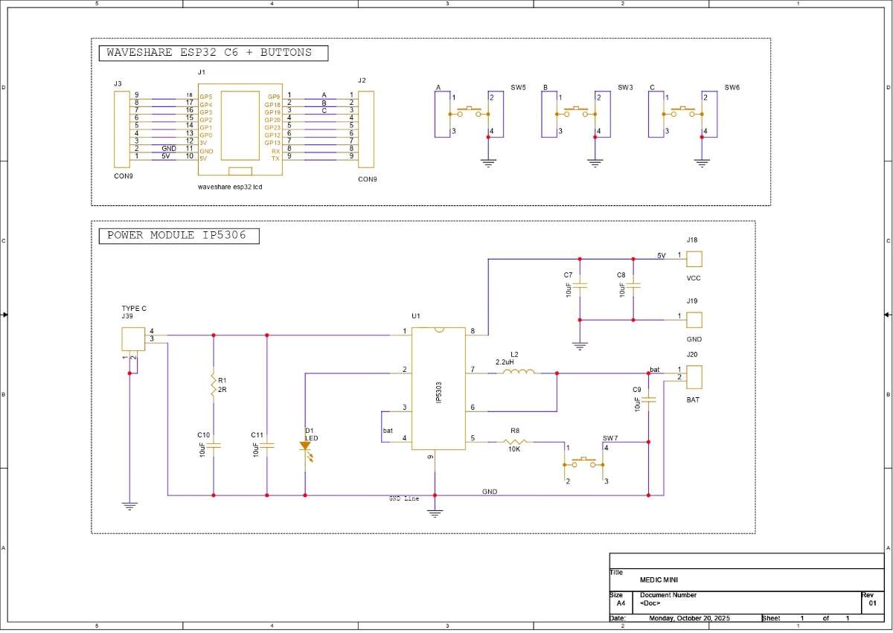Select the C11 capacitor symbol
The image size is (893, 633).
[x=267, y=446]
